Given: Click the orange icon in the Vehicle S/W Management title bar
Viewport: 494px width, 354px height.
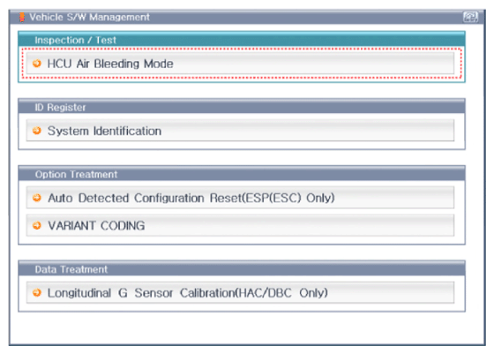Looking at the screenshot, I should tap(22, 17).
